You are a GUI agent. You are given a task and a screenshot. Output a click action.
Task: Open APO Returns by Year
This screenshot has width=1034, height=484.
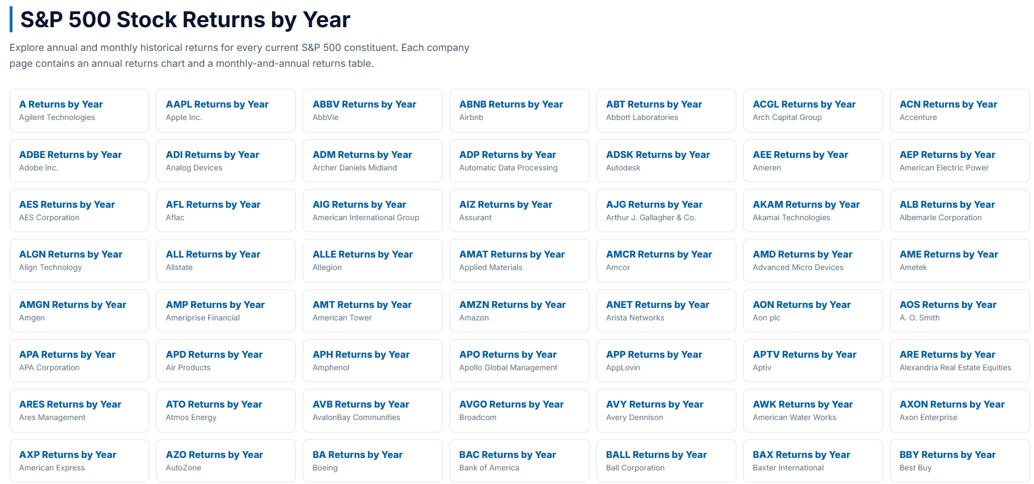519,361
